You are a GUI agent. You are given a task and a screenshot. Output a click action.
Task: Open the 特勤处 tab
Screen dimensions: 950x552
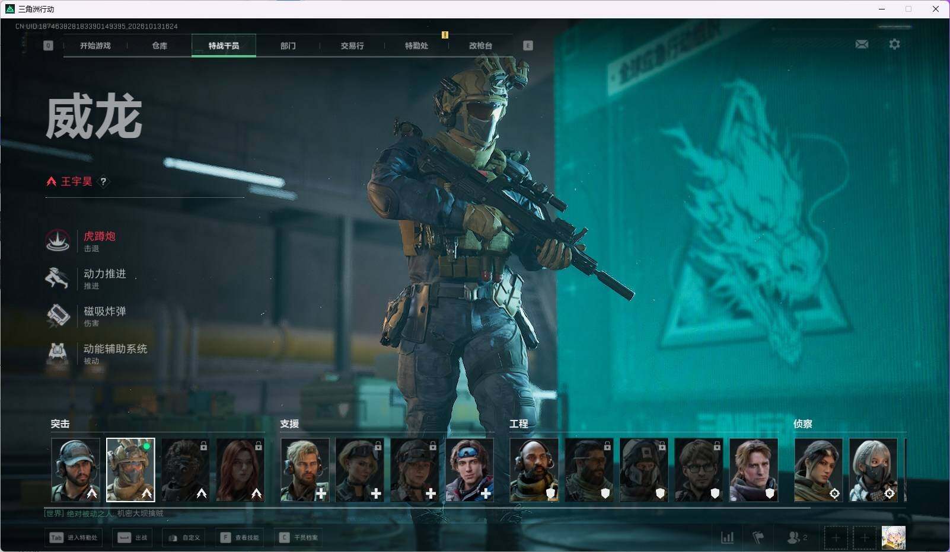[416, 46]
